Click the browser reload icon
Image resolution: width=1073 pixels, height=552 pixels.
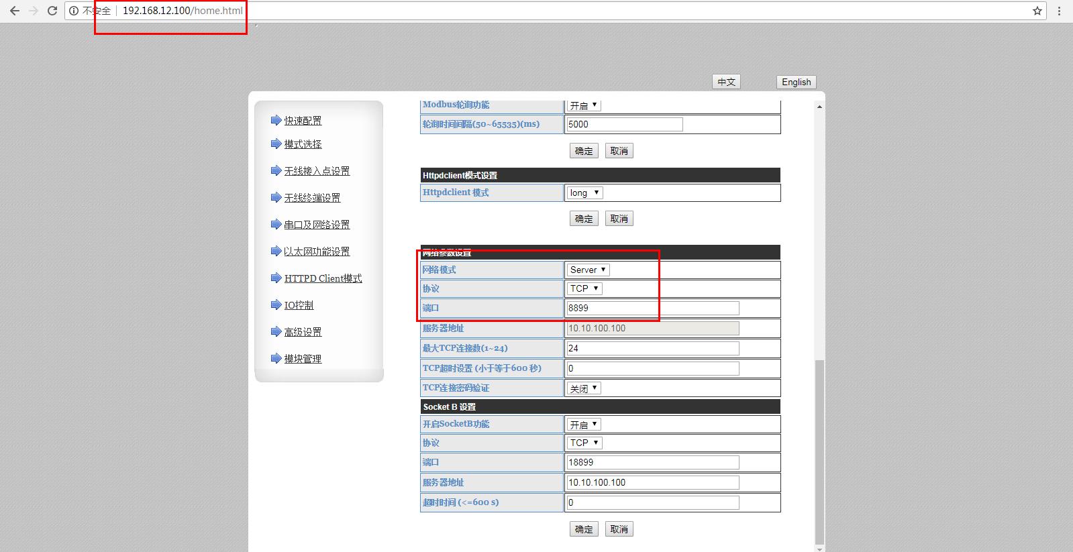[x=52, y=11]
